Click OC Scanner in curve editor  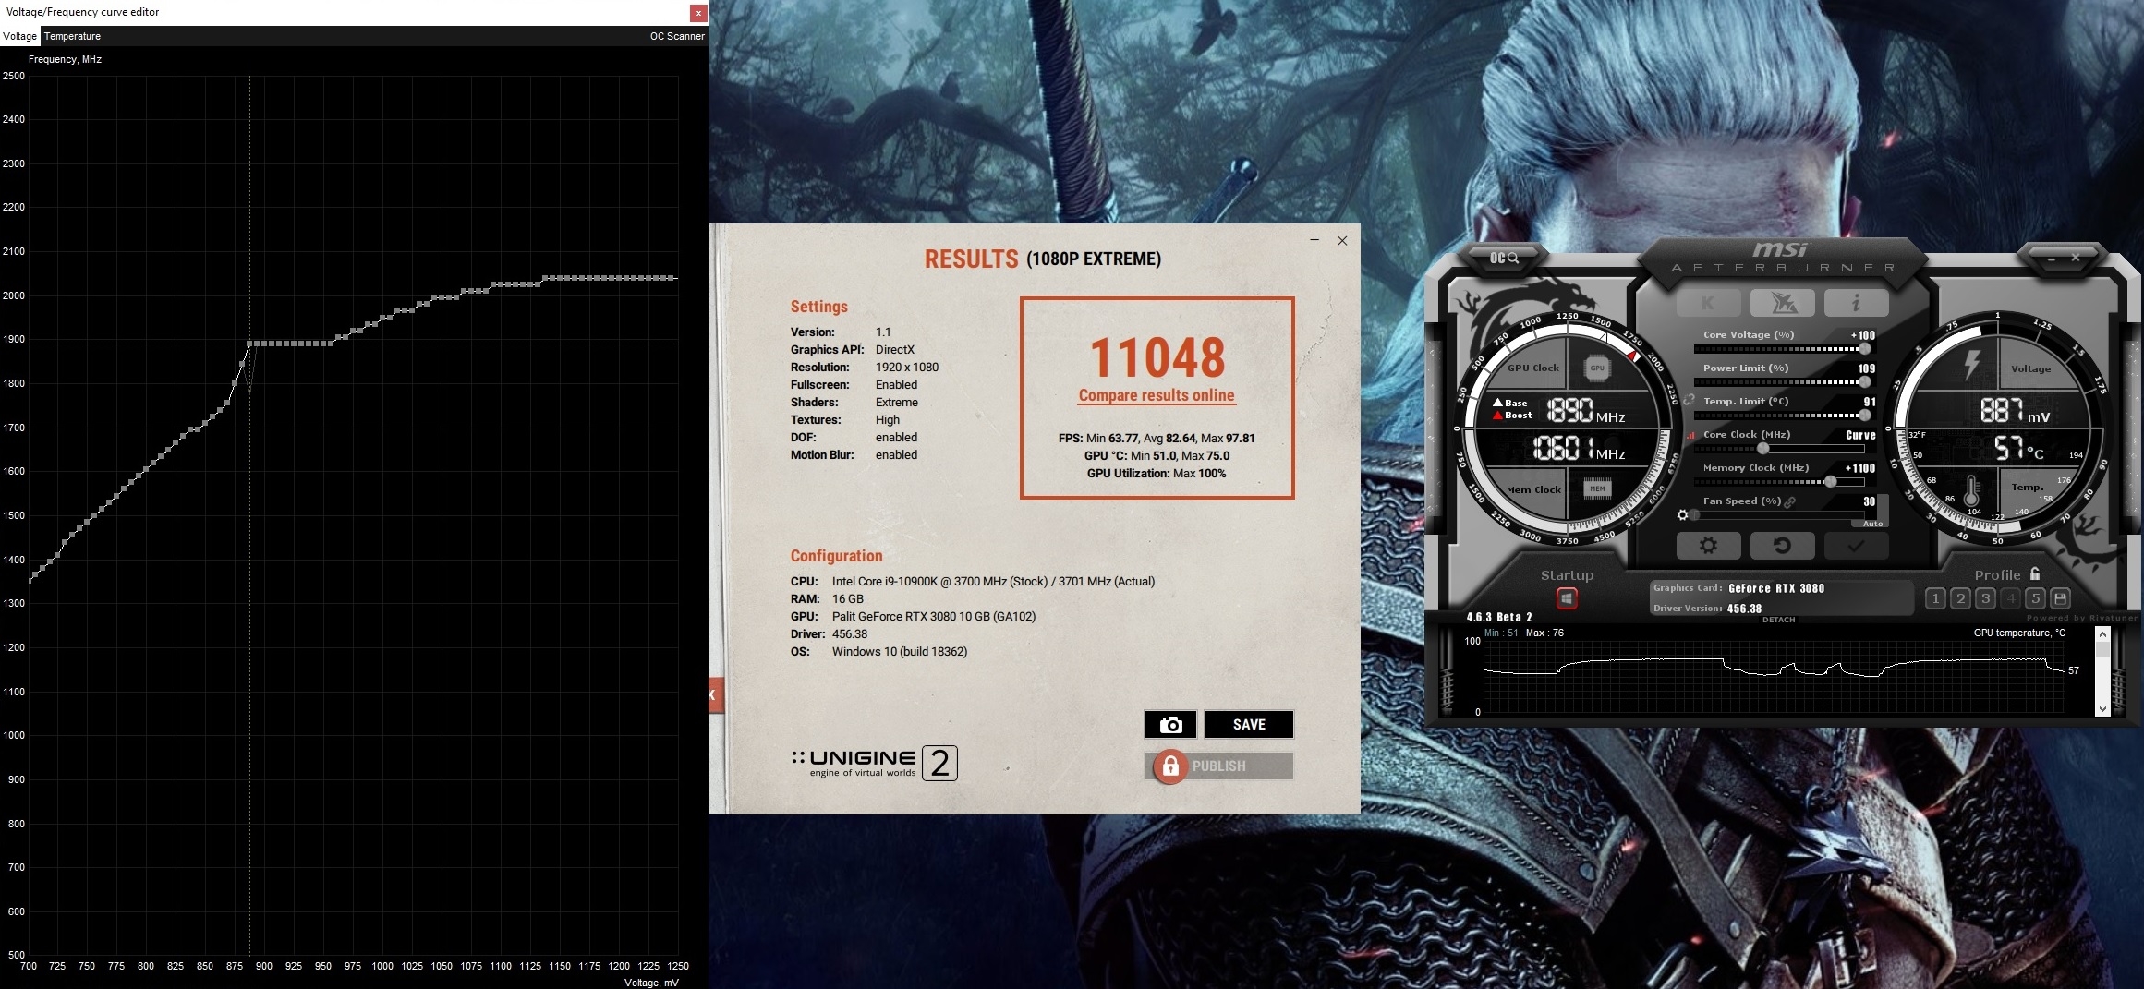pos(677,36)
